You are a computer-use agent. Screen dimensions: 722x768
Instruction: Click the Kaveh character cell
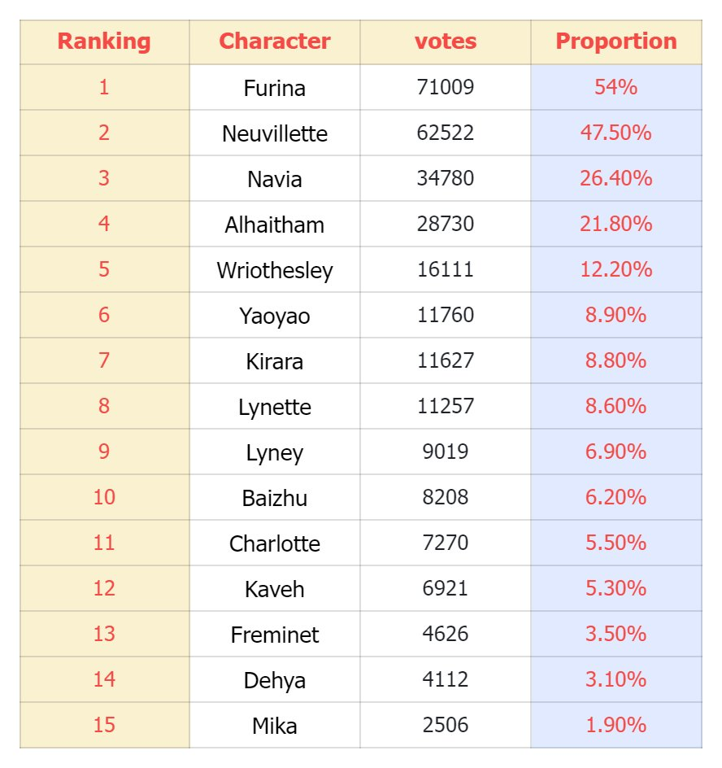tap(275, 588)
